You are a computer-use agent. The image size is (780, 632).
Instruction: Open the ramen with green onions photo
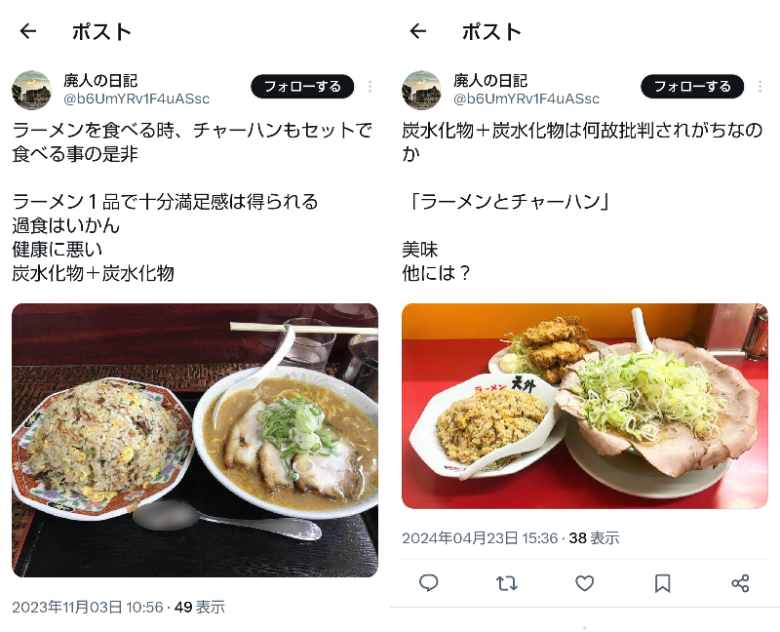tap(585, 406)
